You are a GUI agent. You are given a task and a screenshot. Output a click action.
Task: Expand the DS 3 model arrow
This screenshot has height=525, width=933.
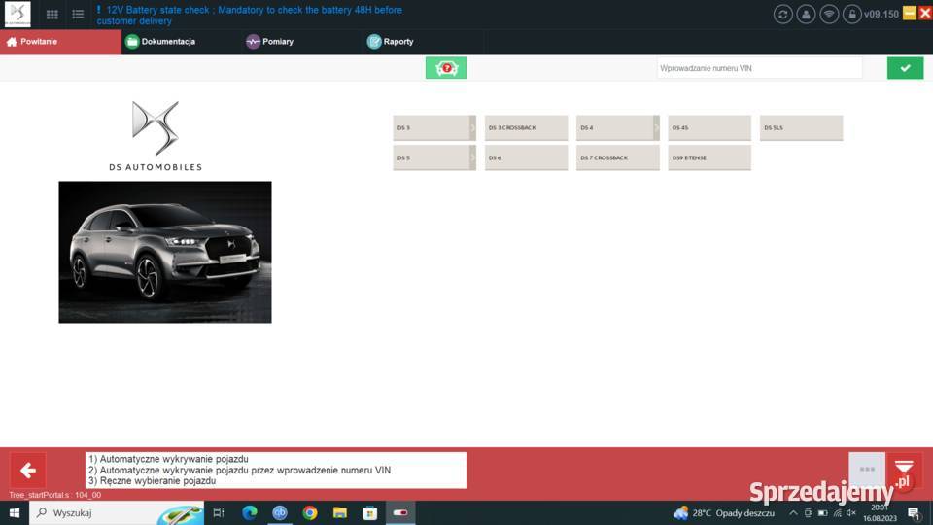(x=473, y=128)
